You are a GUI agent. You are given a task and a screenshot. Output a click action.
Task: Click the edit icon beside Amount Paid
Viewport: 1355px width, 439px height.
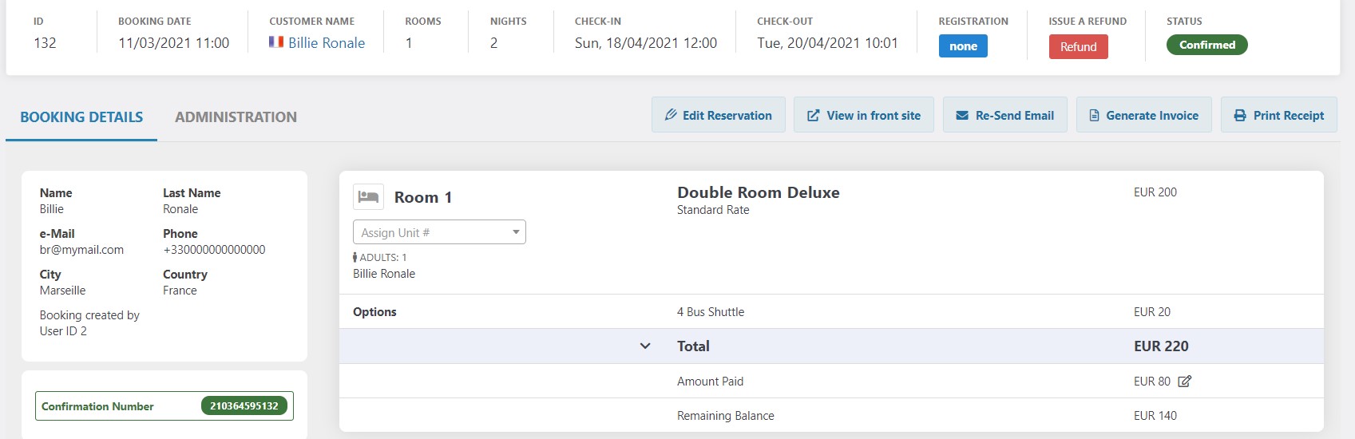coord(1185,382)
